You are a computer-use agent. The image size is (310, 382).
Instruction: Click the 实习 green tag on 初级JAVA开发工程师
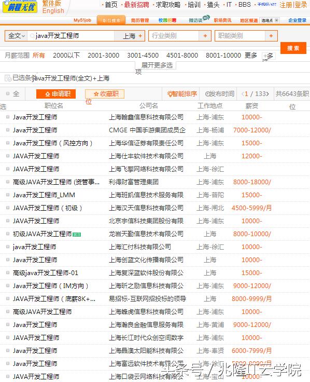tap(77, 235)
